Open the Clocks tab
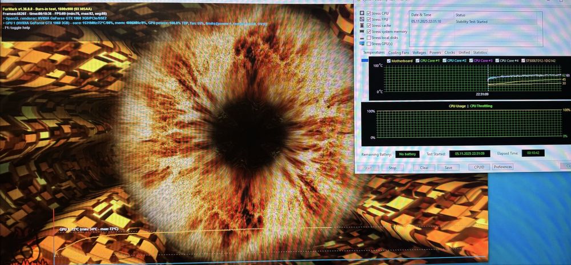Image resolution: width=571 pixels, height=265 pixels. (x=450, y=53)
